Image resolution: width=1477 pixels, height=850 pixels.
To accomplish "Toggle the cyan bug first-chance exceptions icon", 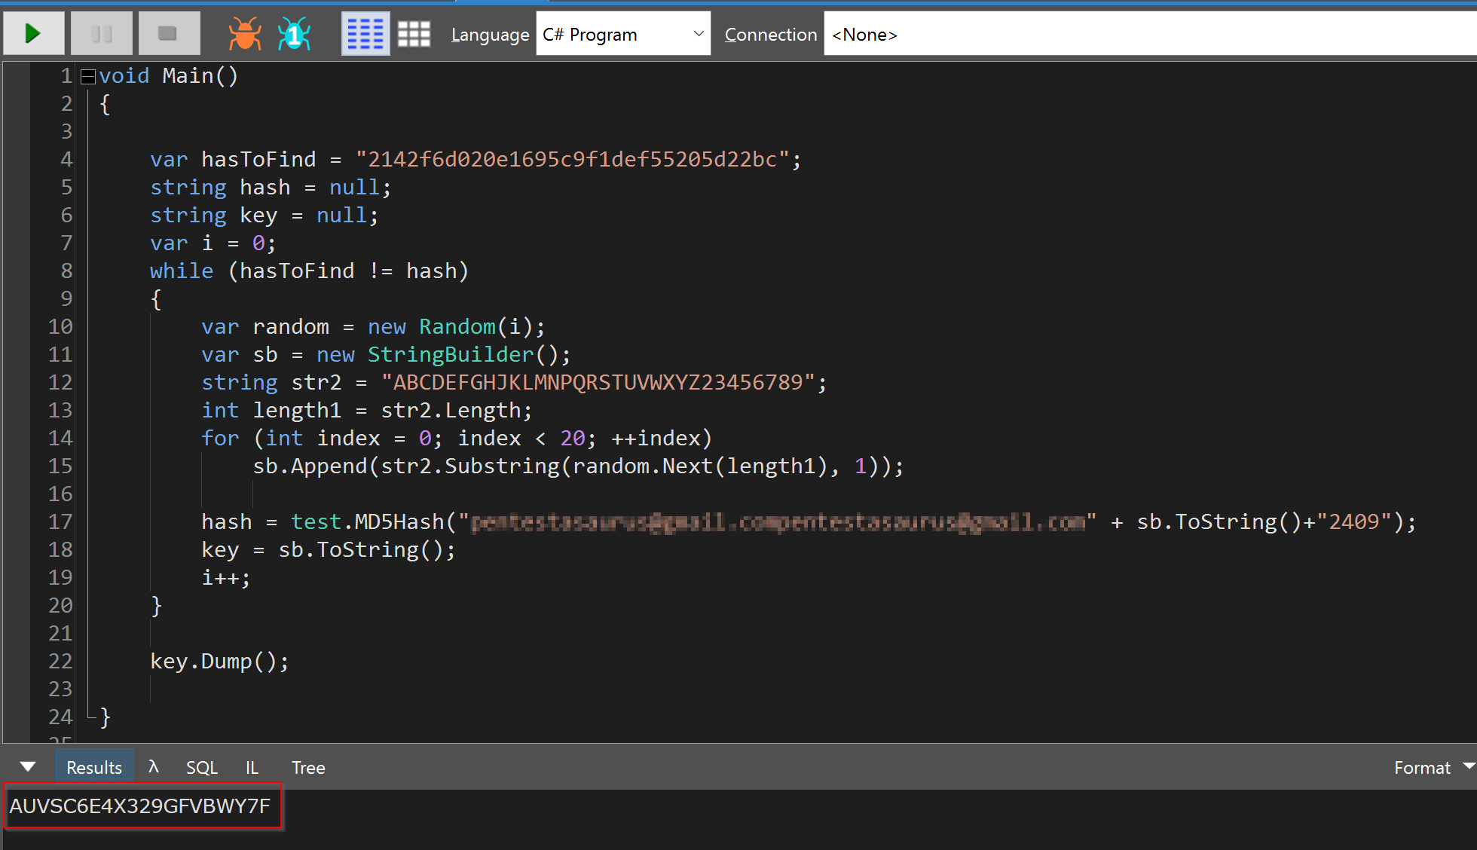I will point(294,35).
